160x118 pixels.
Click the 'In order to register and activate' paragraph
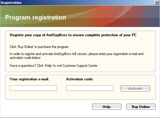click(76, 56)
